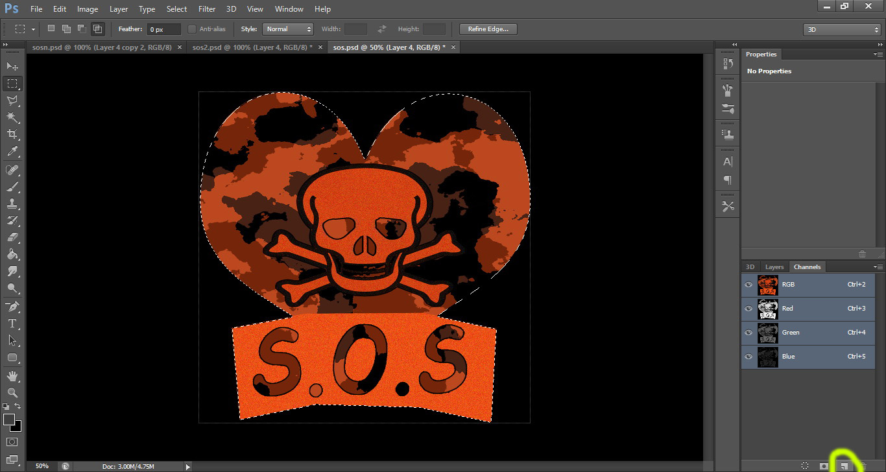Click the Feather input field
This screenshot has width=886, height=472.
[x=163, y=29]
